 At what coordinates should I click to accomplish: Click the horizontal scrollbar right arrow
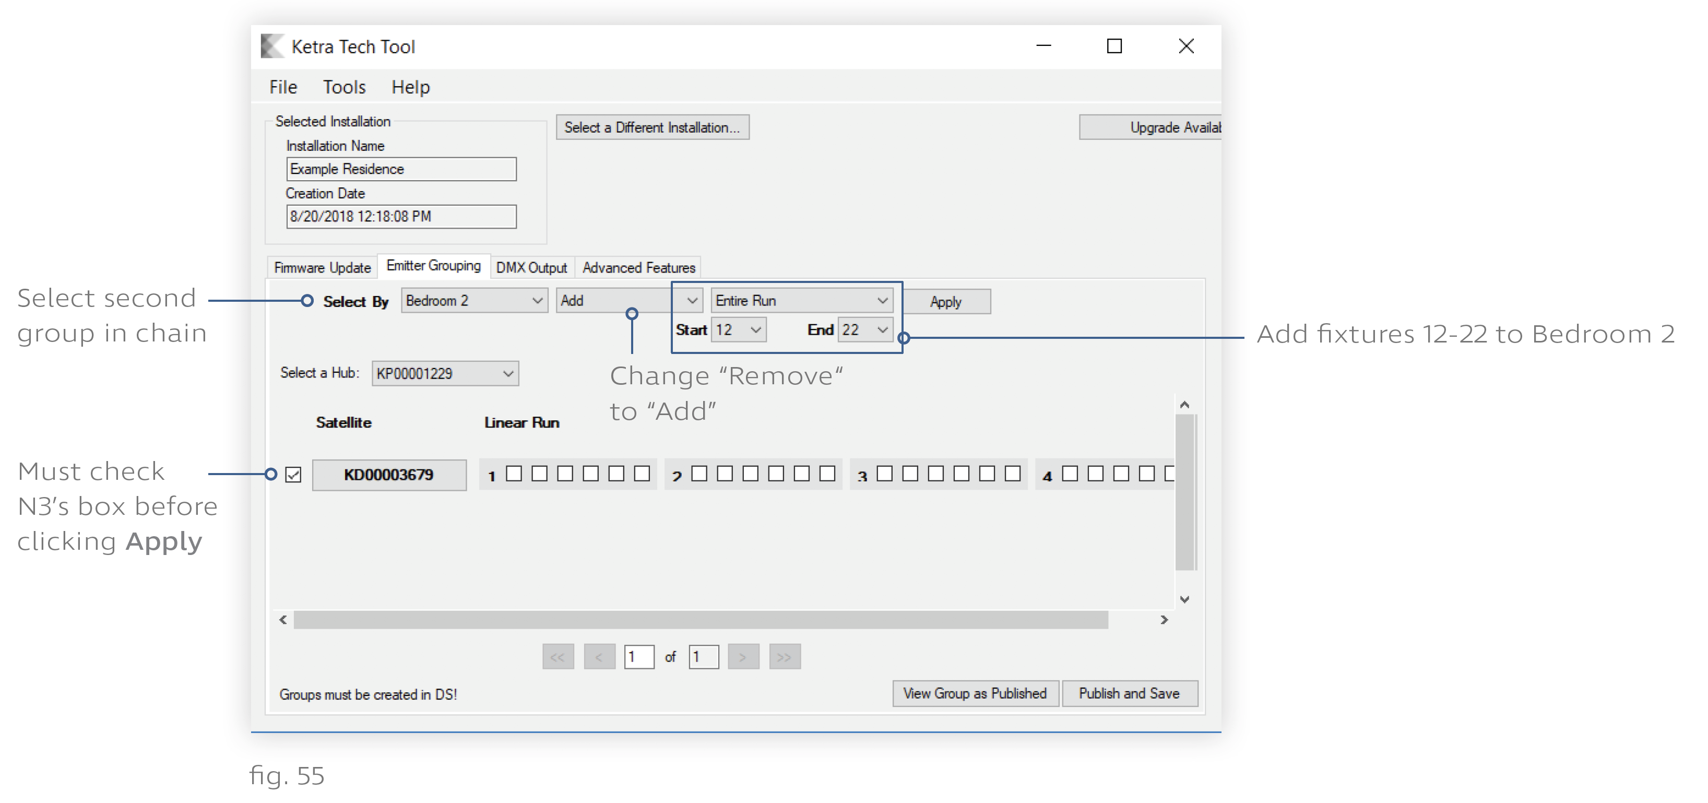coord(1164,619)
